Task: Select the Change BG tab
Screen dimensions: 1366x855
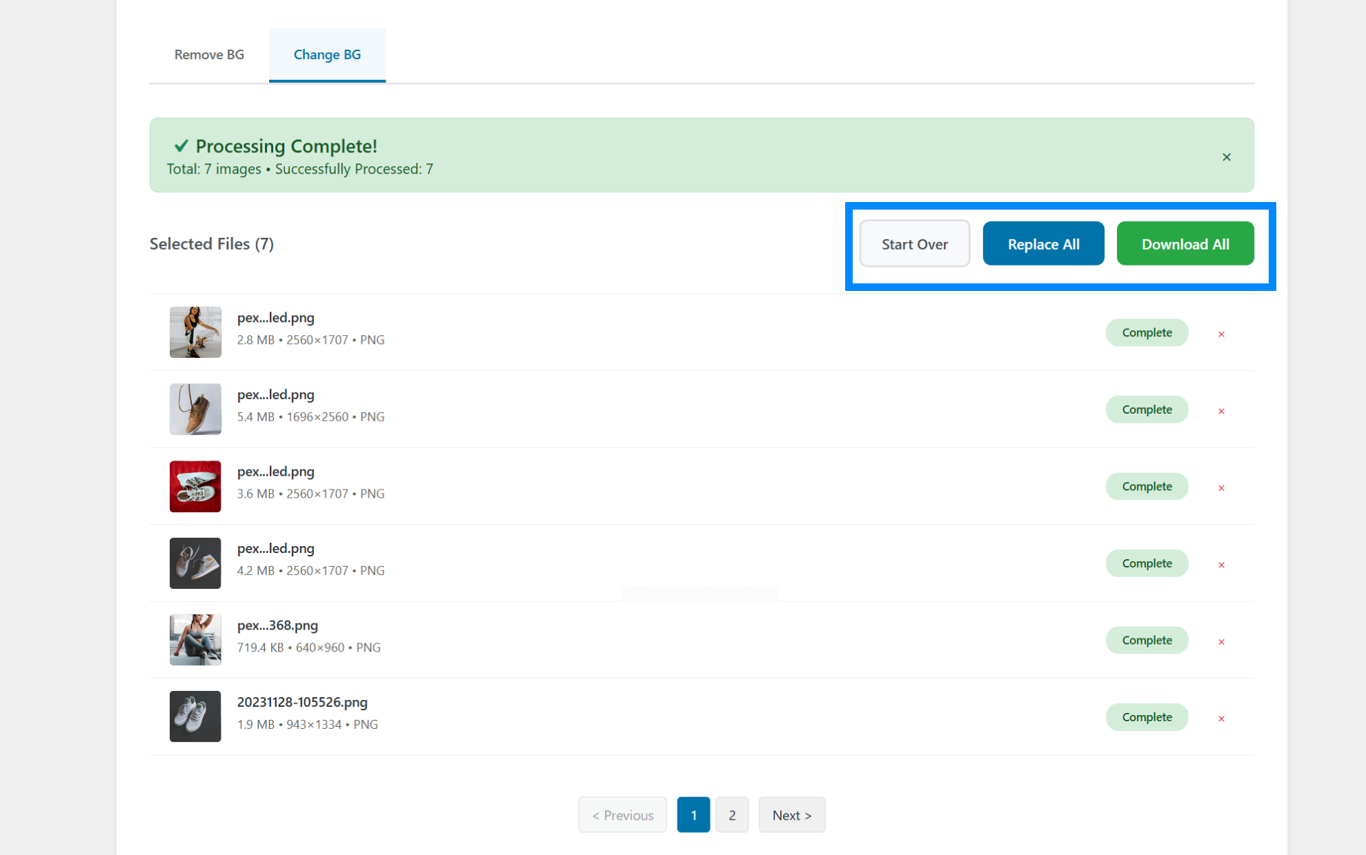Action: pyautogui.click(x=327, y=54)
